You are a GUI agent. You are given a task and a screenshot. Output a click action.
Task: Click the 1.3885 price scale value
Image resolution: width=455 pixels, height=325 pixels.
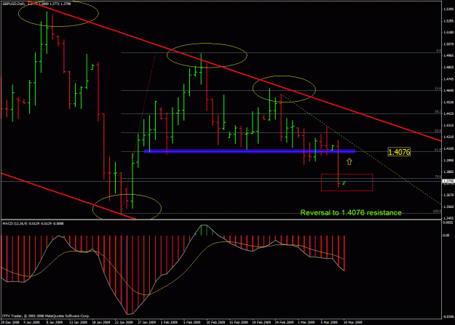[448, 172]
